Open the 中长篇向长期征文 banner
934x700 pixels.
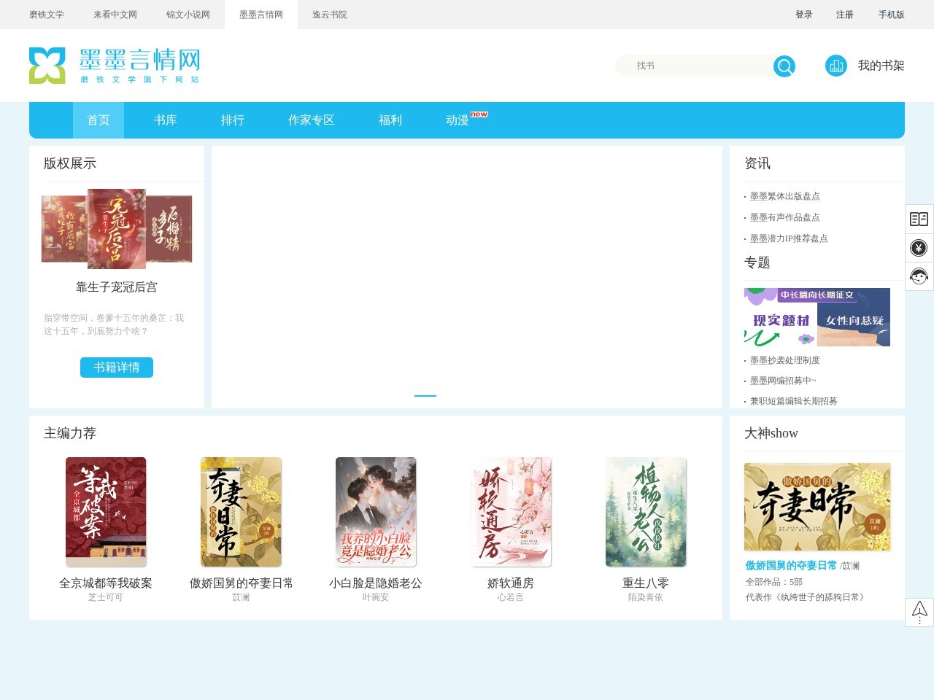click(x=817, y=317)
